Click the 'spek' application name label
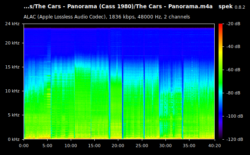This screenshot has width=250, height=155. (226, 7)
